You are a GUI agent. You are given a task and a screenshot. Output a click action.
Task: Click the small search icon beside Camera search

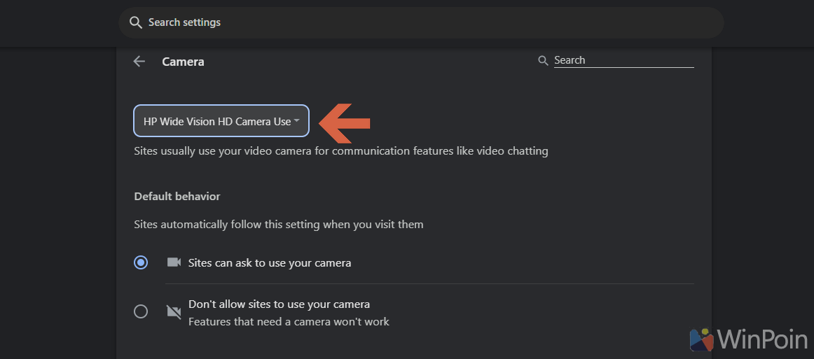click(543, 61)
